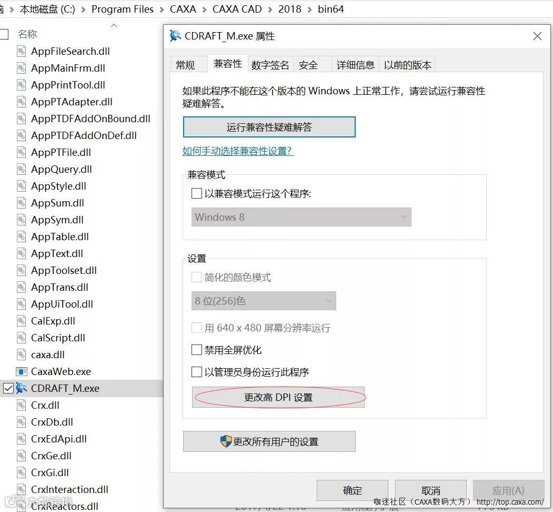Image resolution: width=553 pixels, height=512 pixels.
Task: Click the AppFileSearch.dll file icon
Action: pyautogui.click(x=22, y=51)
